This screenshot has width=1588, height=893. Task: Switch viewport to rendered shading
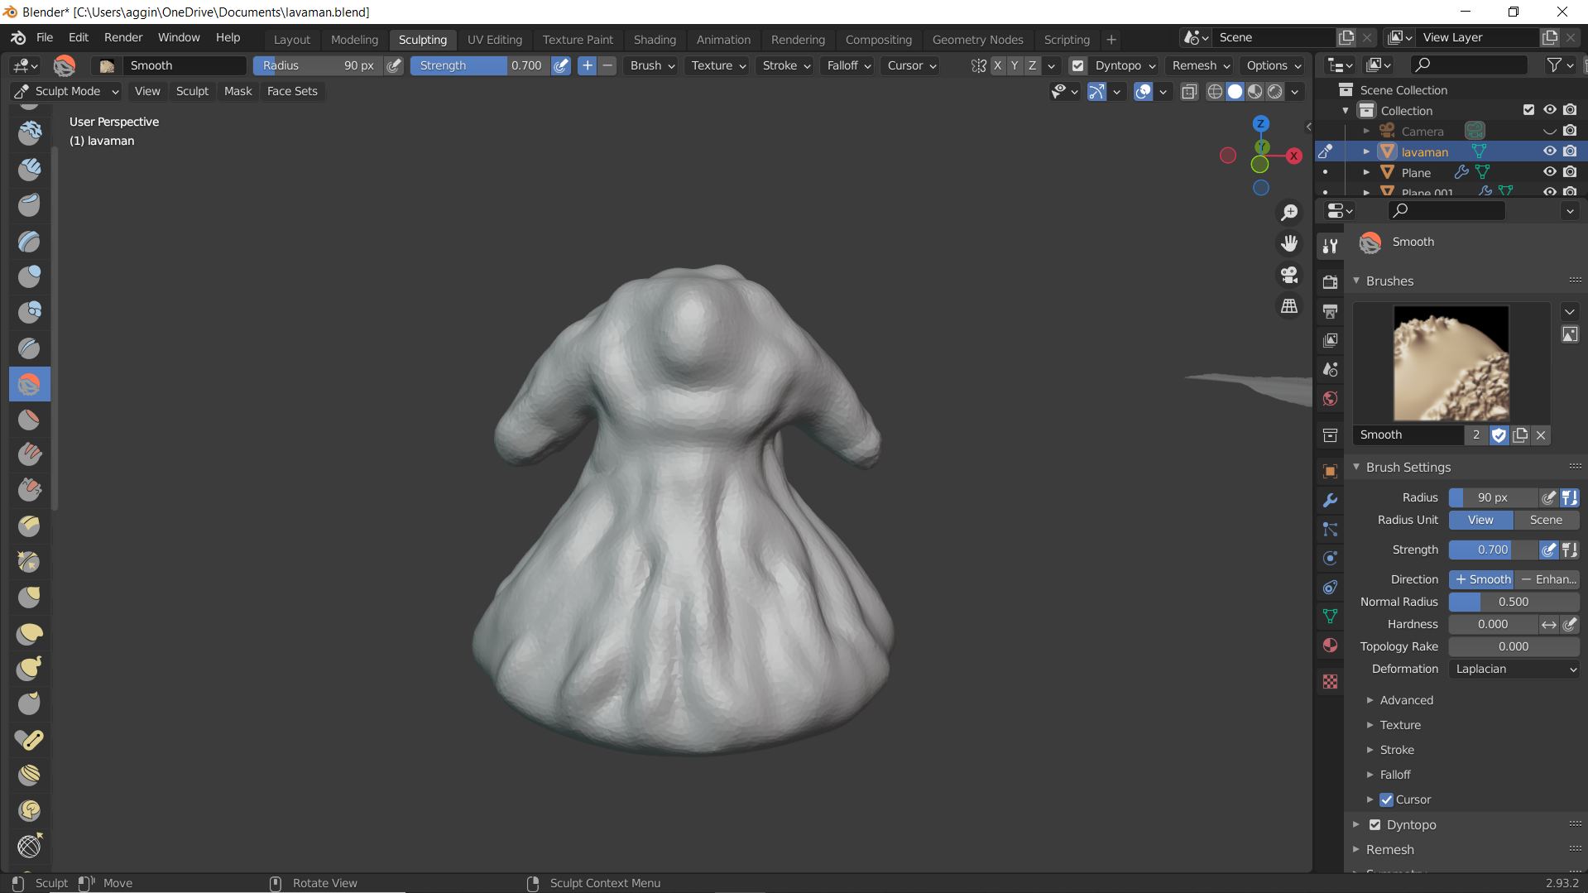[1275, 92]
